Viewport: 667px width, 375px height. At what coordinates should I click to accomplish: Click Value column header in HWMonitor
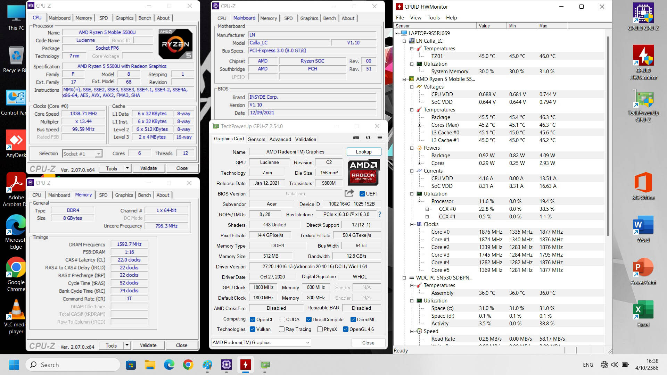tap(491, 26)
